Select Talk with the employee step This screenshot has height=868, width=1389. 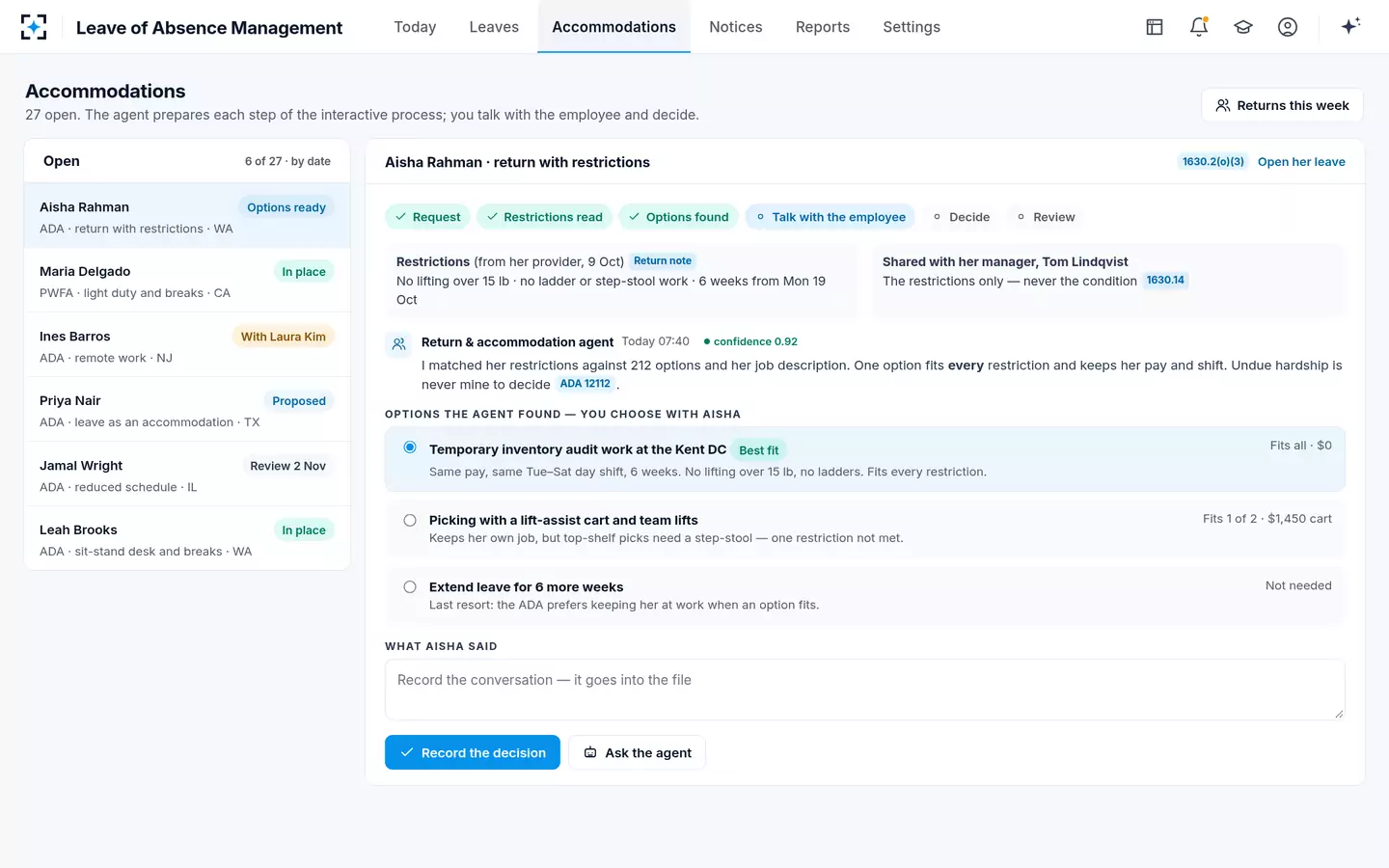[x=831, y=217]
